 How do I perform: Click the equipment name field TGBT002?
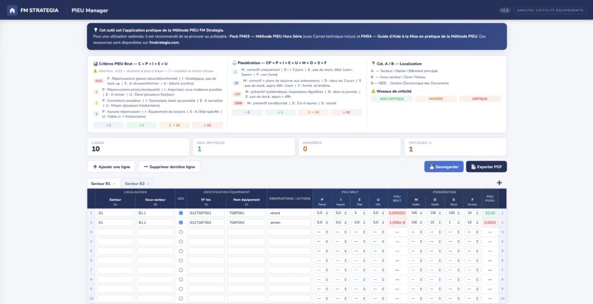click(246, 223)
